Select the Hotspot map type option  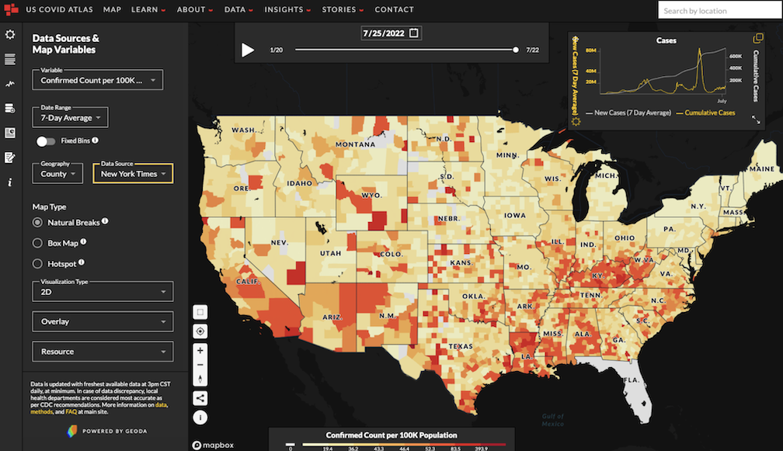tap(37, 263)
